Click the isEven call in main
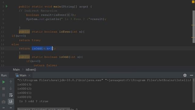 click(59, 15)
